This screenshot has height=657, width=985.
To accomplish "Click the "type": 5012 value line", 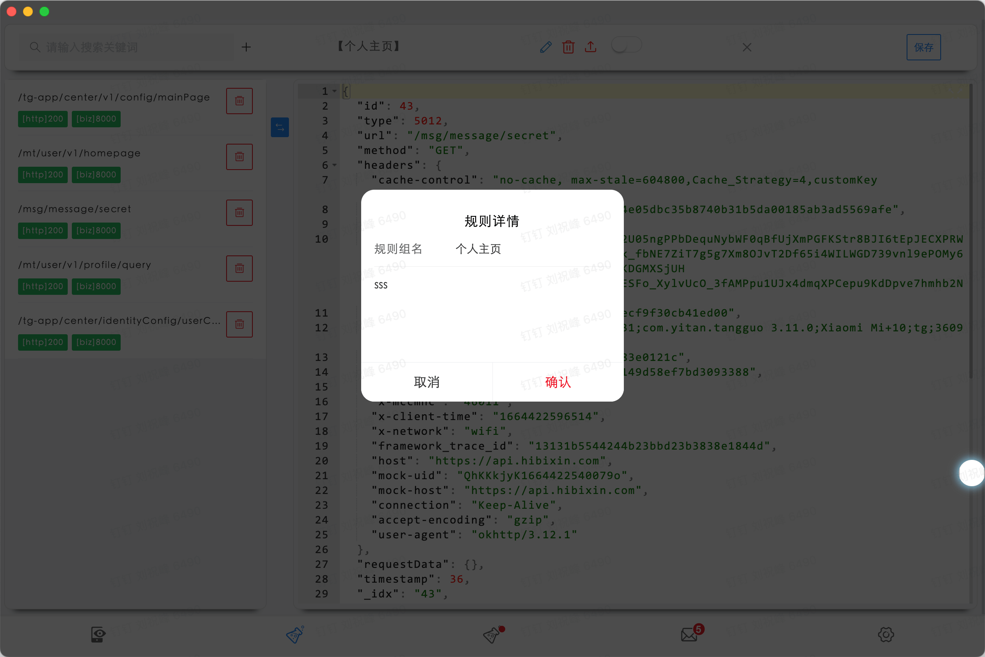I will (x=403, y=121).
